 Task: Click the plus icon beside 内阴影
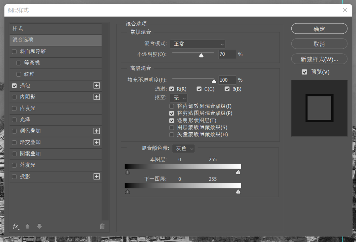(97, 97)
